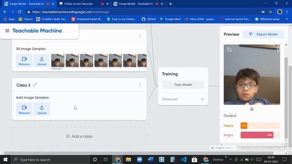This screenshot has width=292, height=164.
Task: Bookmark this page with the star icon
Action: 271,12
